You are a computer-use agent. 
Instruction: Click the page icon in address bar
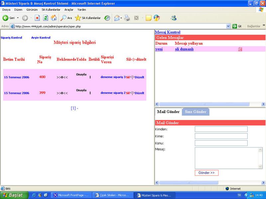[x=13, y=26]
